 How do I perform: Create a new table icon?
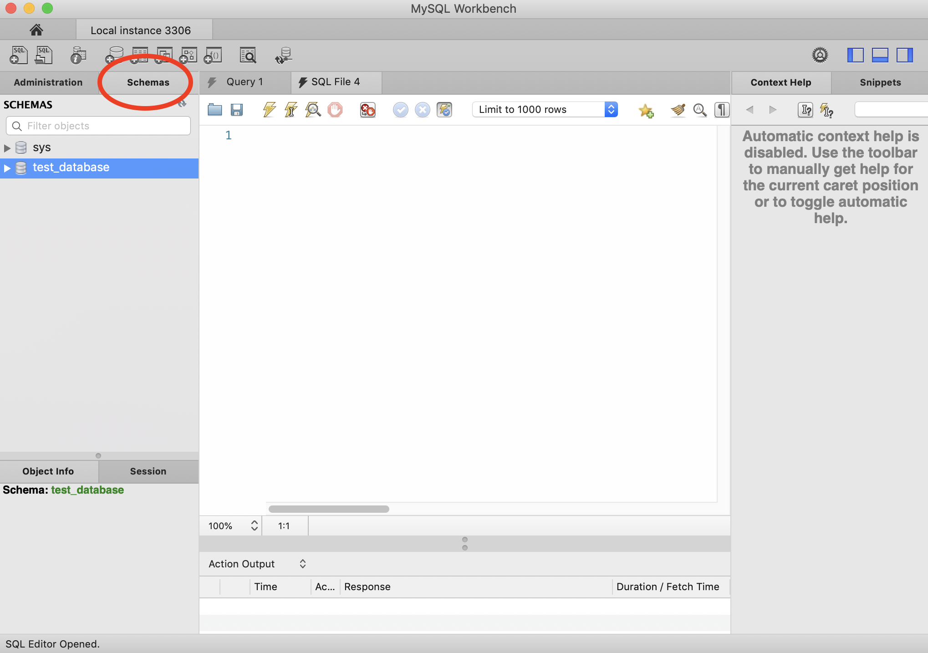(139, 56)
